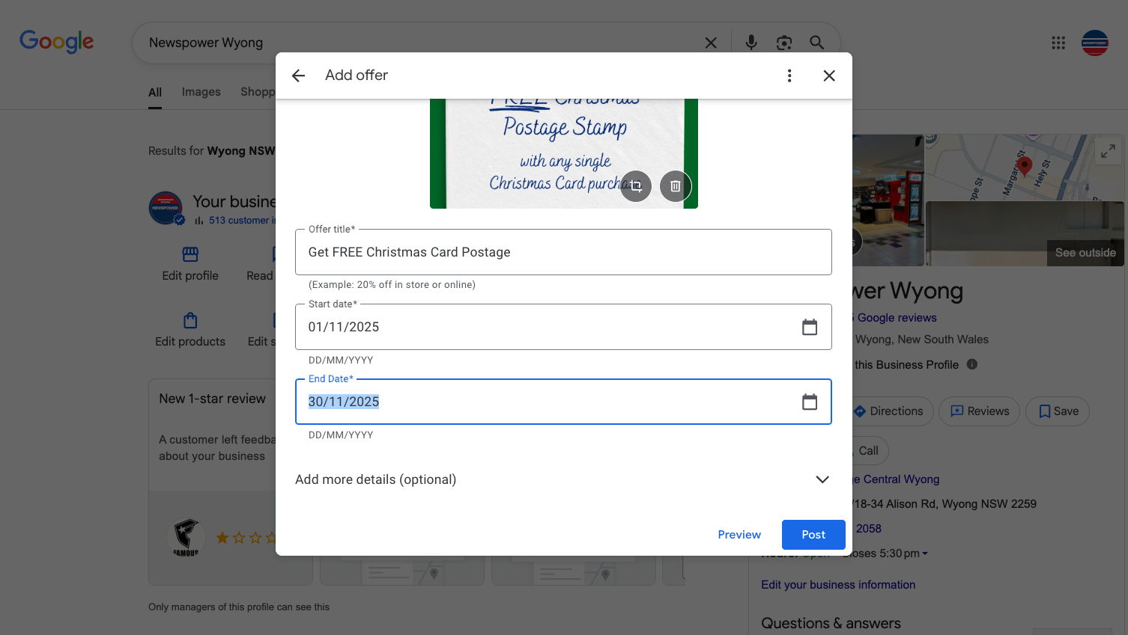
Task: Open the Reviews button in business panel
Action: 980,411
